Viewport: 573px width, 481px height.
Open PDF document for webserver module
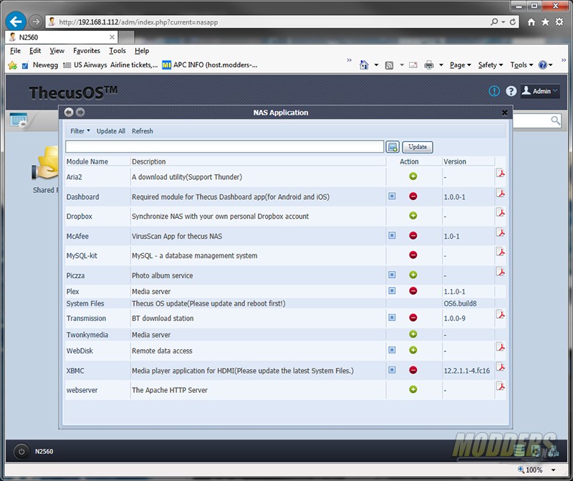pyautogui.click(x=500, y=386)
